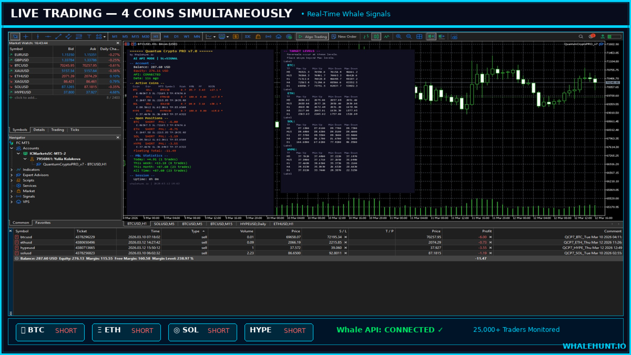
Task: Open the Details tab in Market Watch
Action: [39, 129]
